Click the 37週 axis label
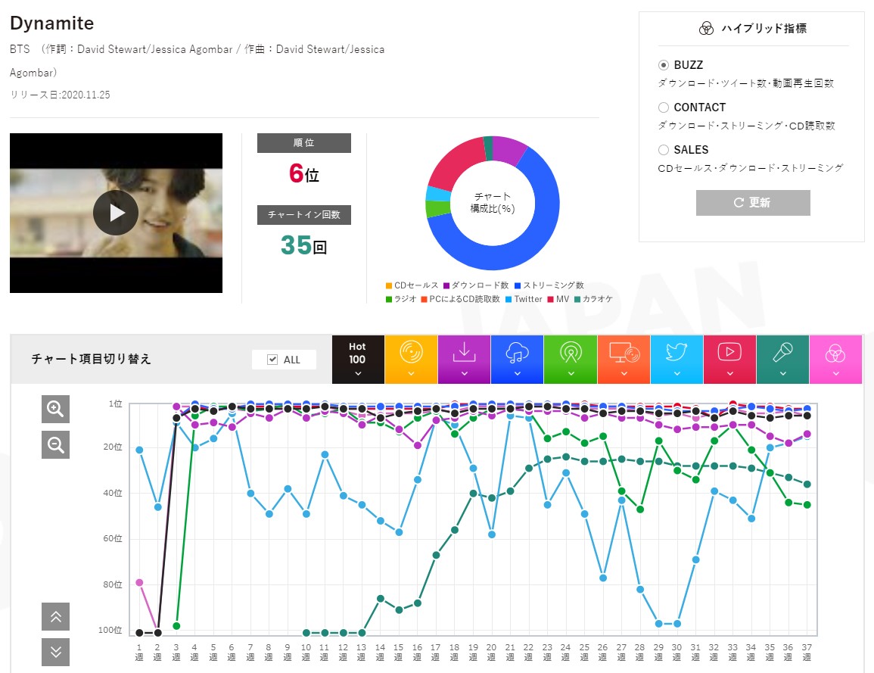This screenshot has width=874, height=673. [807, 652]
